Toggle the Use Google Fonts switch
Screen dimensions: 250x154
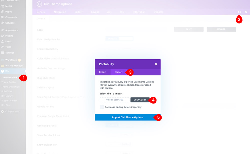pos(119,125)
